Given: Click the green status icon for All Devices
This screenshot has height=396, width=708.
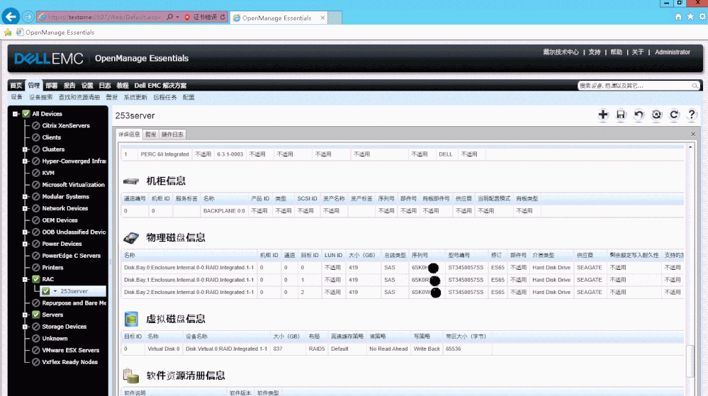Looking at the screenshot, I should (x=26, y=114).
